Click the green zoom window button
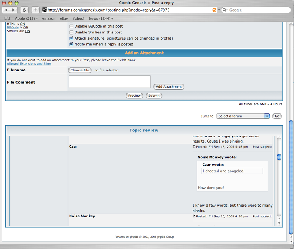The height and width of the screenshot is (249, 294). tap(17, 3)
